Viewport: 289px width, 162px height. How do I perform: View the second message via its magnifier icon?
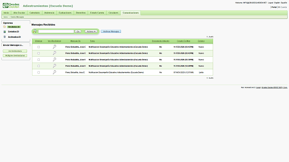click(x=54, y=53)
